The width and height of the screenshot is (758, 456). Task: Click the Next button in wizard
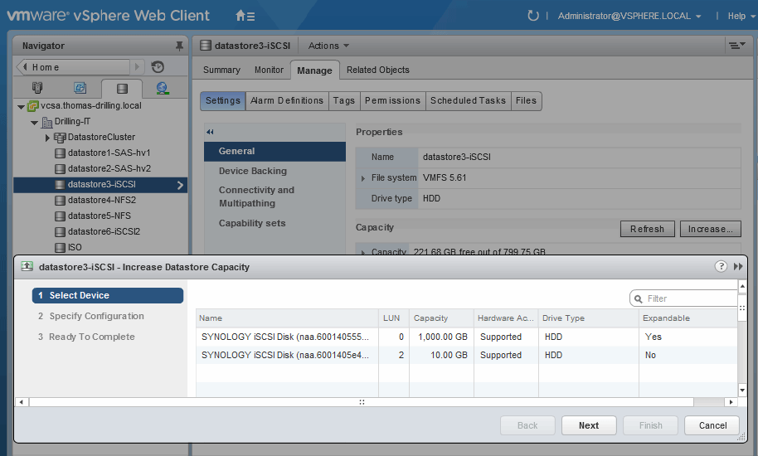point(588,425)
